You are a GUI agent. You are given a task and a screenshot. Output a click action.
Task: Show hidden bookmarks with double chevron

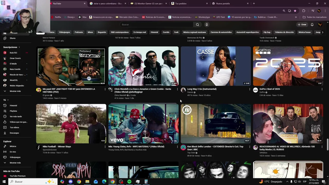pyautogui.click(x=296, y=17)
